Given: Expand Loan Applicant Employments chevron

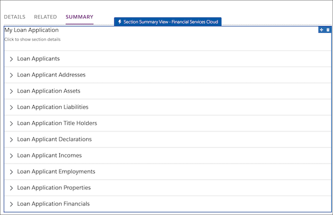Looking at the screenshot, I should coord(11,172).
